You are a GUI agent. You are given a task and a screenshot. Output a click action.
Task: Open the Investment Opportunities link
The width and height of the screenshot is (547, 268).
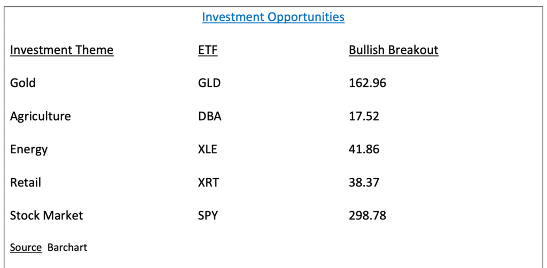tap(273, 17)
